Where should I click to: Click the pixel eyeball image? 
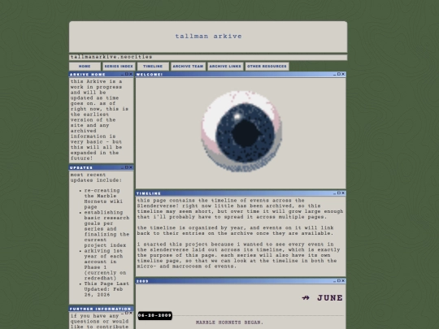(x=241, y=131)
